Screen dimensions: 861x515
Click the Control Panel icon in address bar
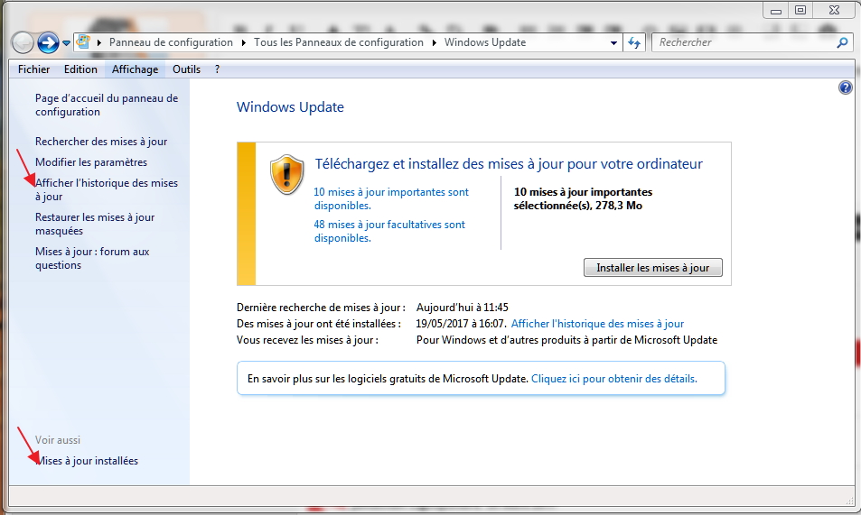tap(83, 42)
